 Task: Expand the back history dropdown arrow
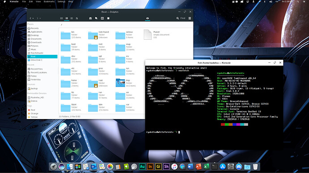(33, 18)
